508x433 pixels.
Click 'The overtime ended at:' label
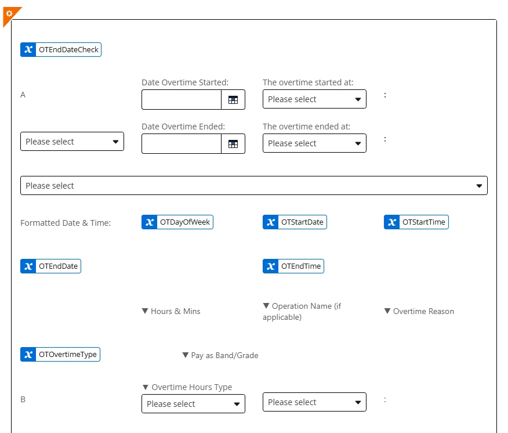(x=307, y=127)
